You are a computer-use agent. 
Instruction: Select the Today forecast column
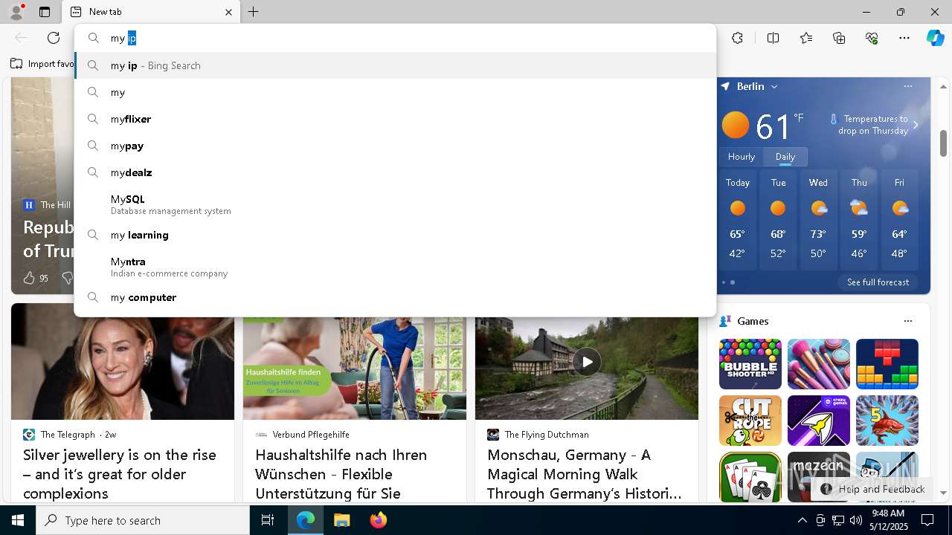click(x=737, y=219)
